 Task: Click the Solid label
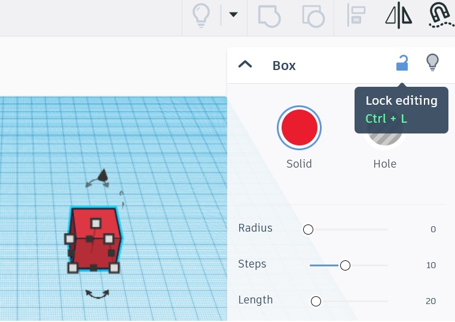coord(299,164)
